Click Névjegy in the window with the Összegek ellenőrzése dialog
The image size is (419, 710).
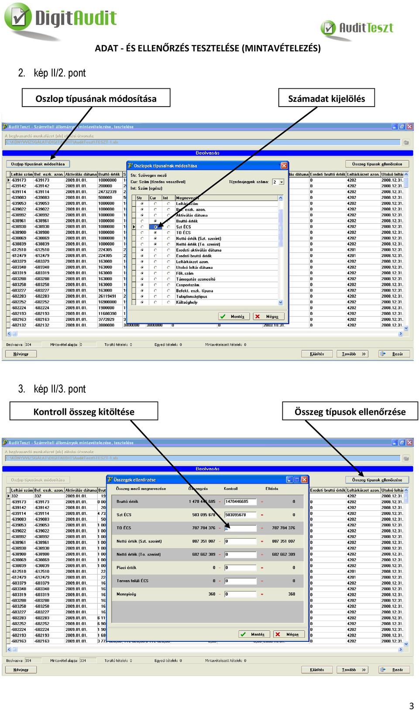point(21,670)
